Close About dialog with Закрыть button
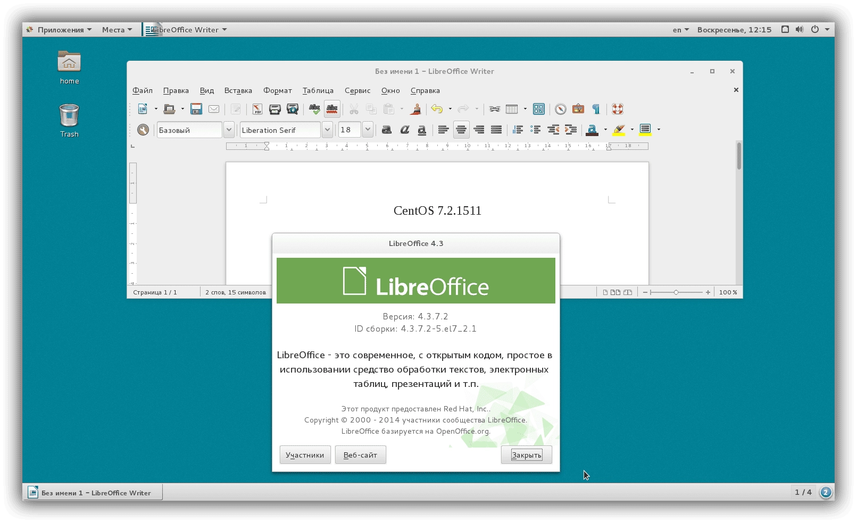The width and height of the screenshot is (857, 523). (x=527, y=455)
